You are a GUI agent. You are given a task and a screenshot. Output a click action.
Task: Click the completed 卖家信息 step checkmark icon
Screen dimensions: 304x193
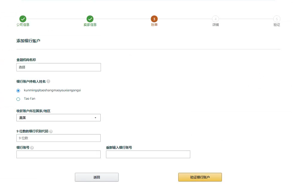pos(90,19)
